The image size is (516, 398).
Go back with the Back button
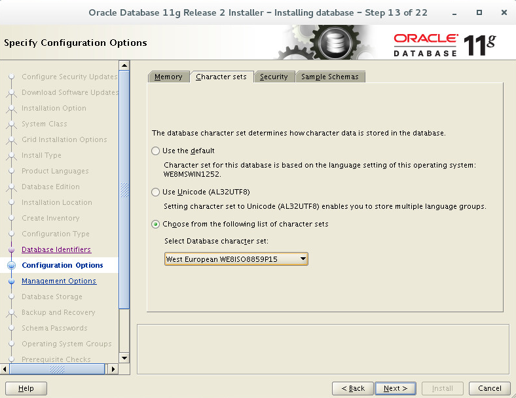tap(353, 388)
